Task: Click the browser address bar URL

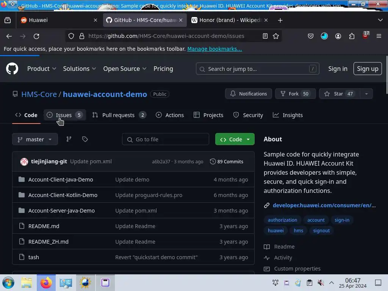Action: click(166, 36)
